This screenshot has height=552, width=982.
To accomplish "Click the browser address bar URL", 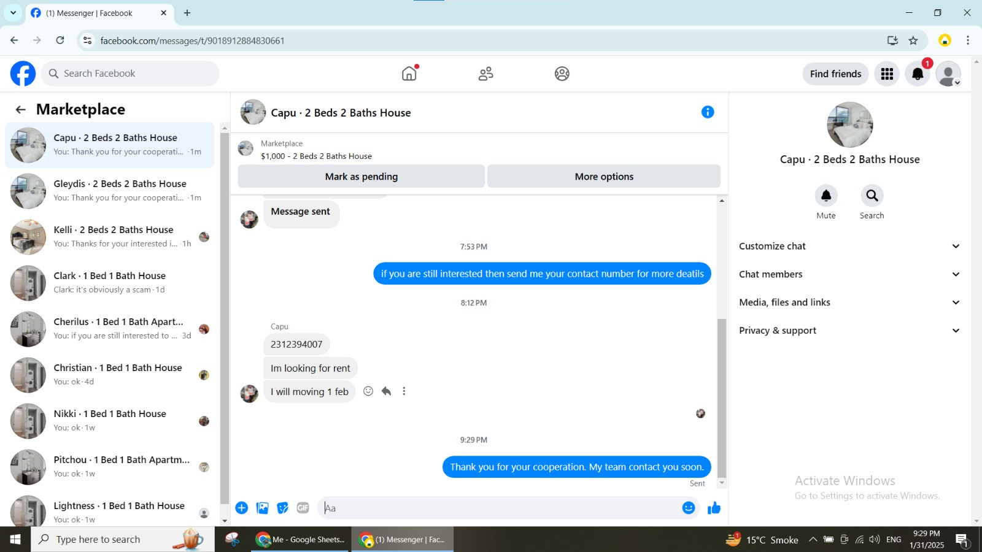I will [192, 40].
